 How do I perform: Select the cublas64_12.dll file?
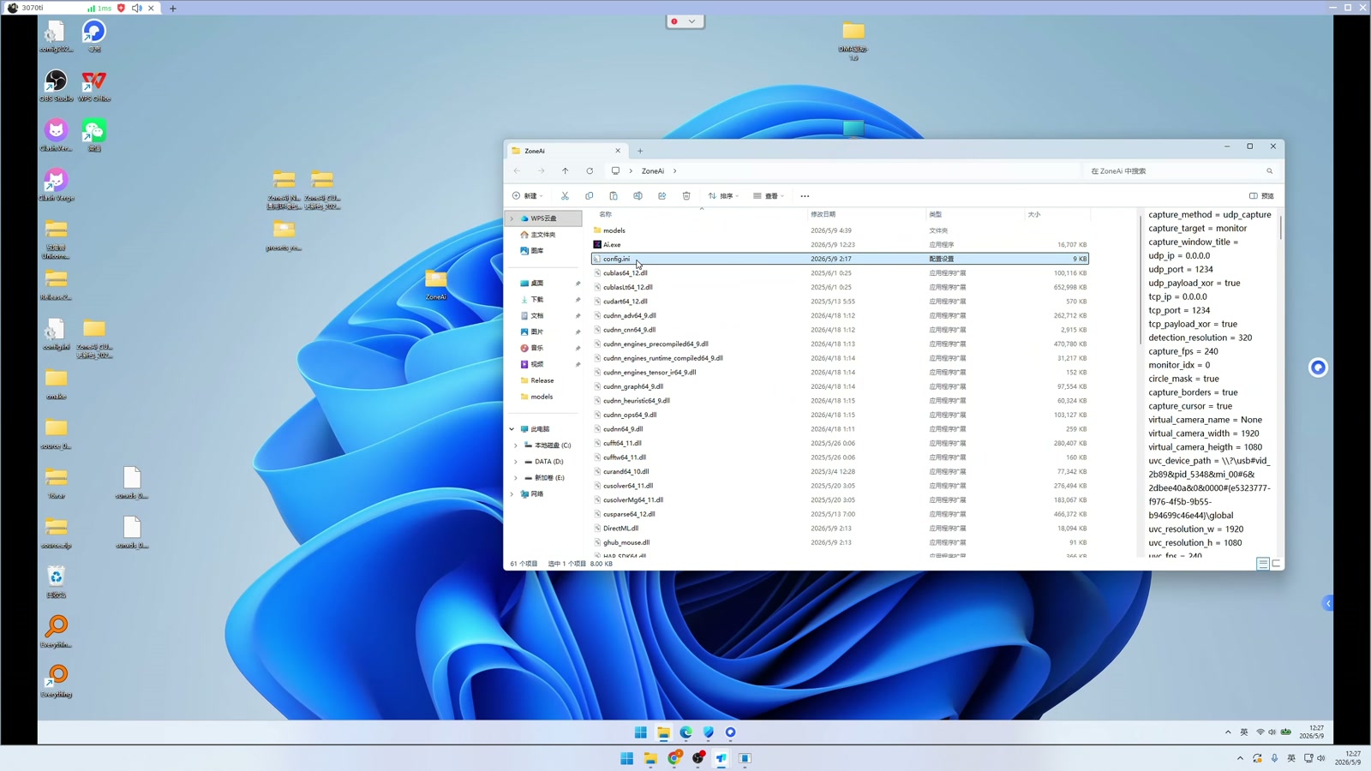coord(841,273)
